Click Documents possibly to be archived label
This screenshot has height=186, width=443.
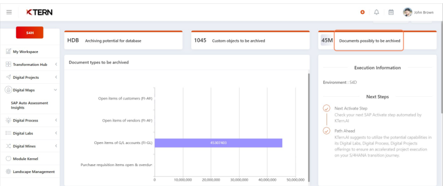point(370,41)
